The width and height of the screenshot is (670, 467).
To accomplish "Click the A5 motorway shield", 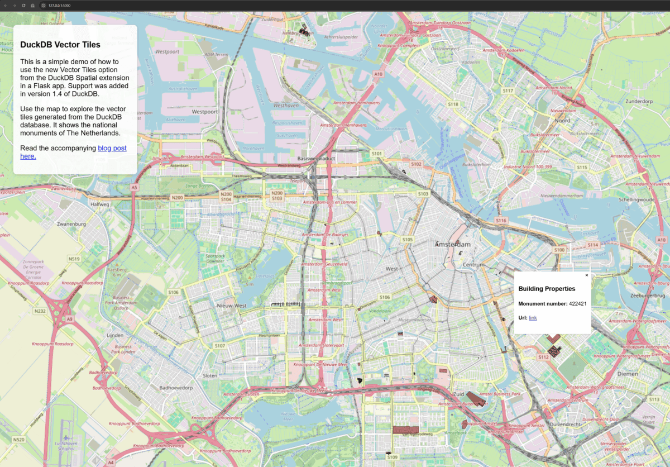I will tap(134, 188).
